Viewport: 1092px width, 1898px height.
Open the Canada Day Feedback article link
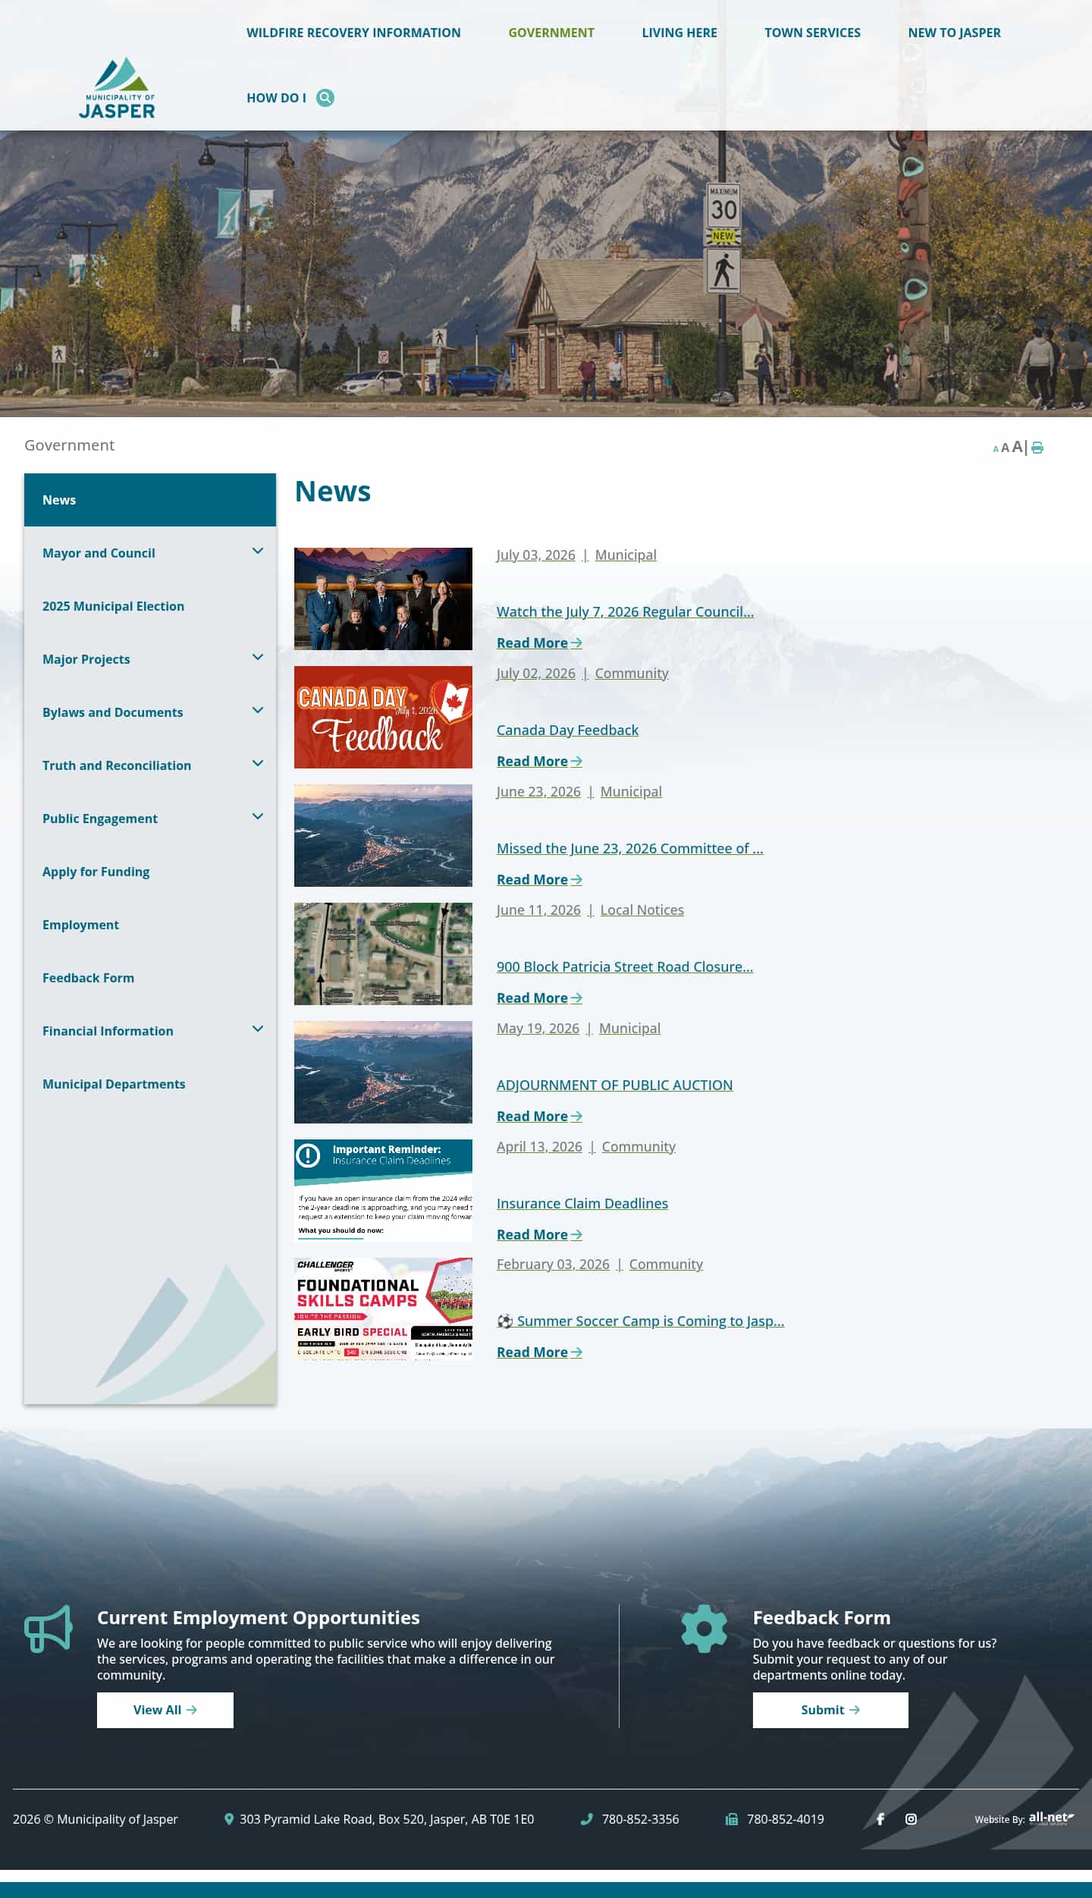(567, 731)
